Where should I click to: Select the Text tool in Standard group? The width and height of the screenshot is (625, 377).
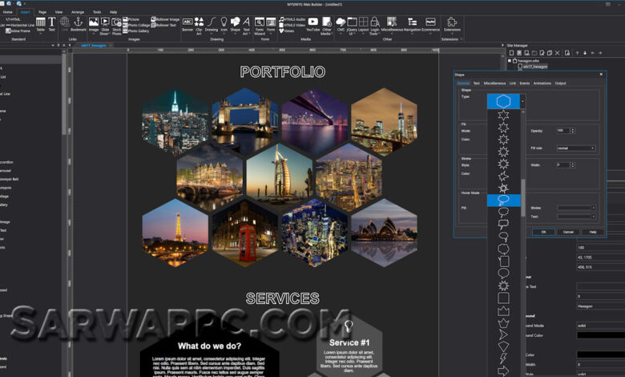pos(52,24)
